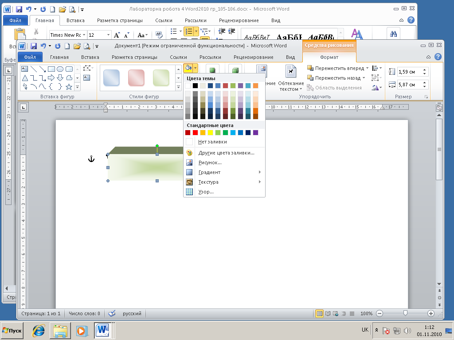This screenshot has width=454, height=340.
Task: Expand shape styles gallery More button
Action: point(178,86)
